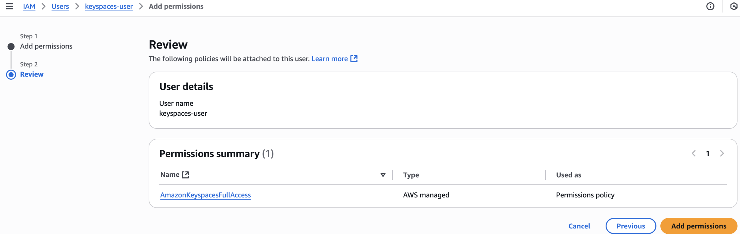
Task: Click the Cancel button
Action: point(579,226)
